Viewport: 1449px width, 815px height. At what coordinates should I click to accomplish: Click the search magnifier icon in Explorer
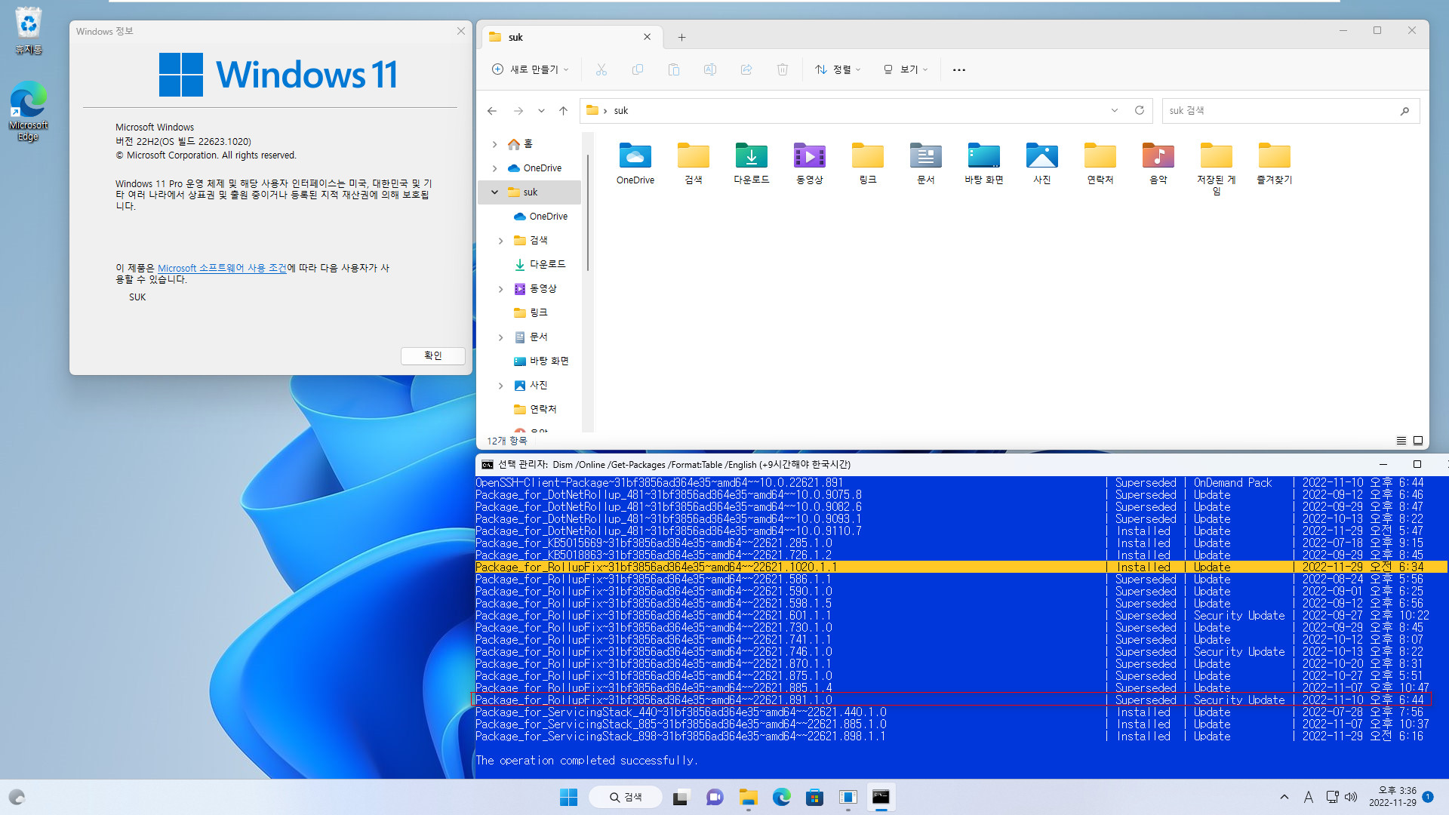click(x=1404, y=111)
